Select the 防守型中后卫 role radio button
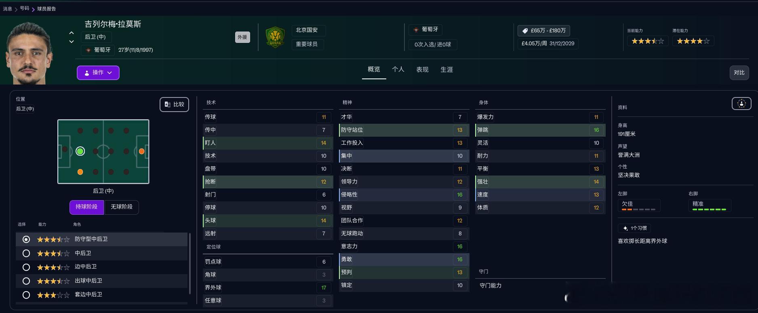 point(26,239)
